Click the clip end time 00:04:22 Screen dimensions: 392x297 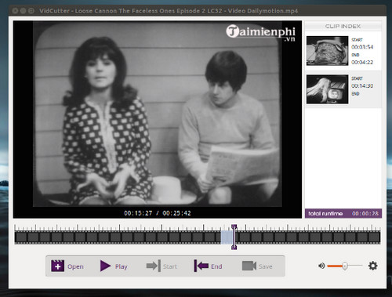[x=362, y=62]
